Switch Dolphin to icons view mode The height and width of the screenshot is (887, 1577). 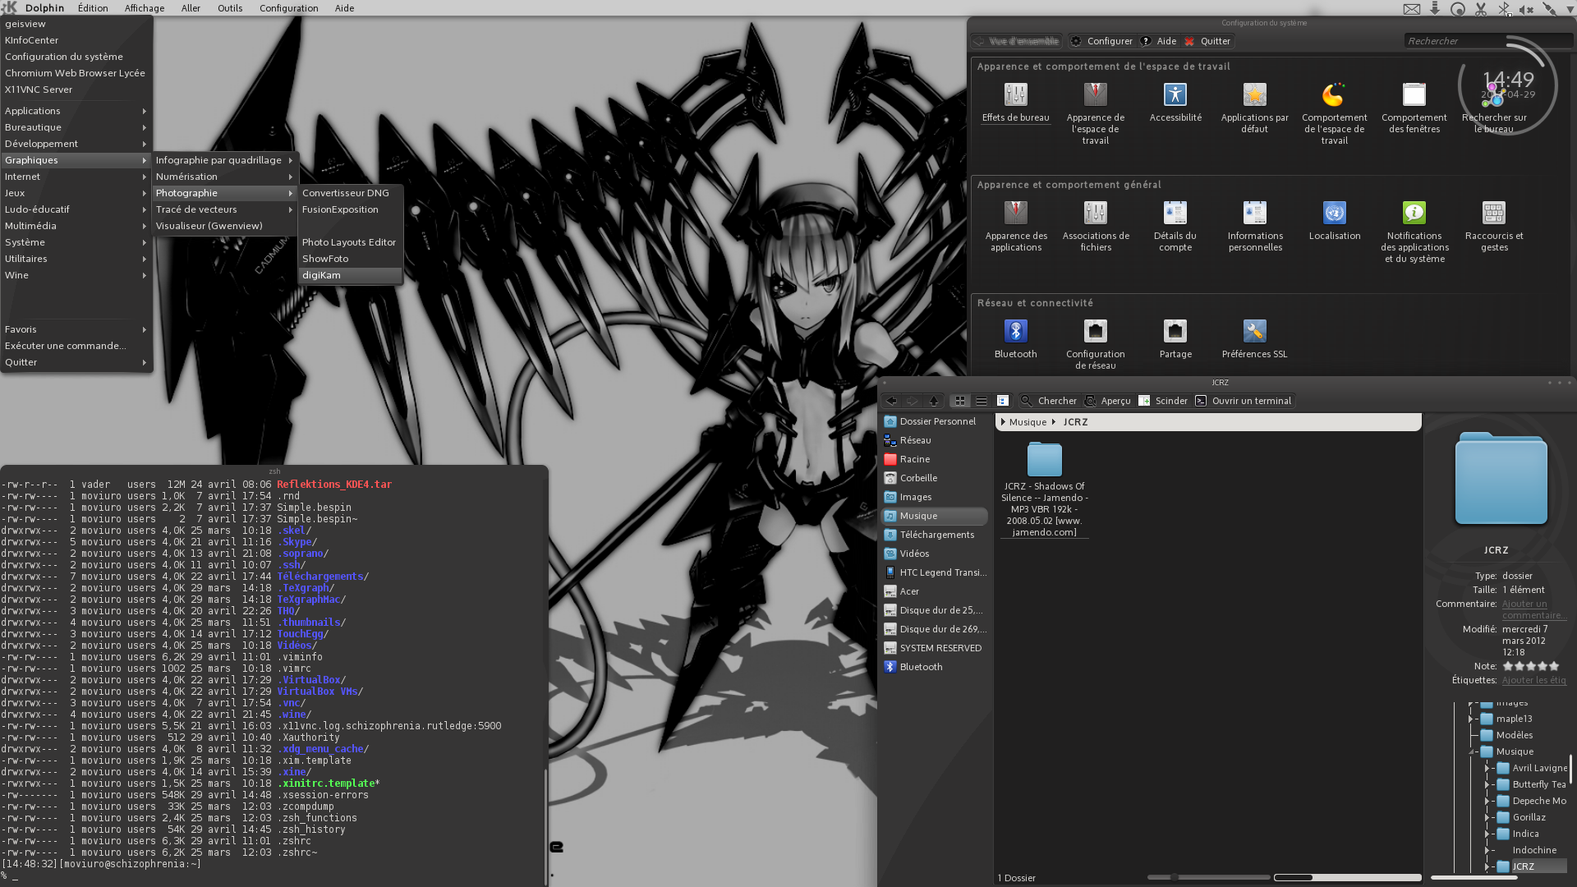[x=959, y=401]
